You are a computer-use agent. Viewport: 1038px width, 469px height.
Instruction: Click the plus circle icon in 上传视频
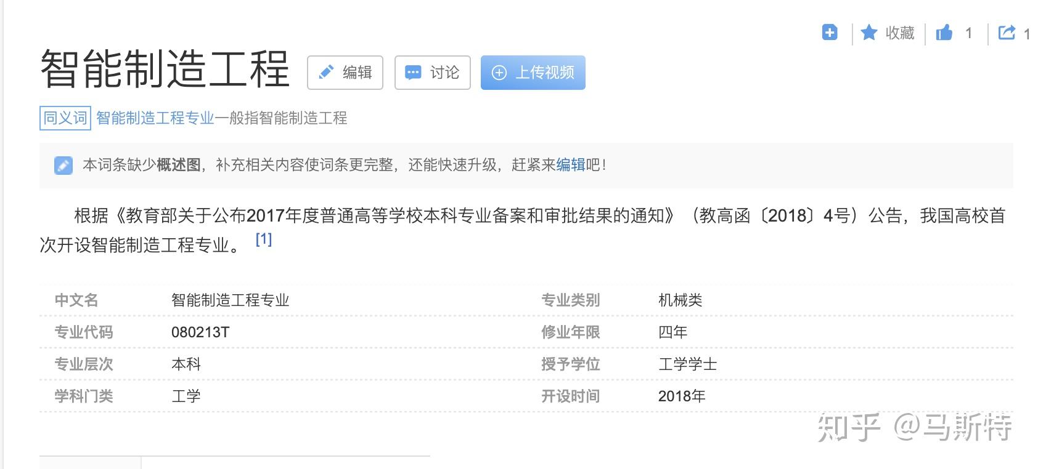499,73
